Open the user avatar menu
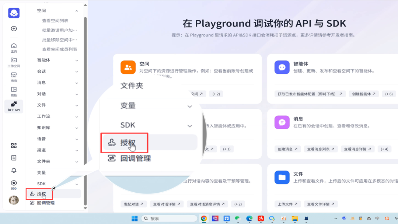398x224 pixels. [x=14, y=200]
